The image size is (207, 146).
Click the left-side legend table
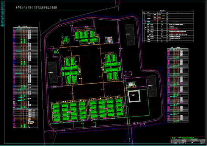pos(25,78)
